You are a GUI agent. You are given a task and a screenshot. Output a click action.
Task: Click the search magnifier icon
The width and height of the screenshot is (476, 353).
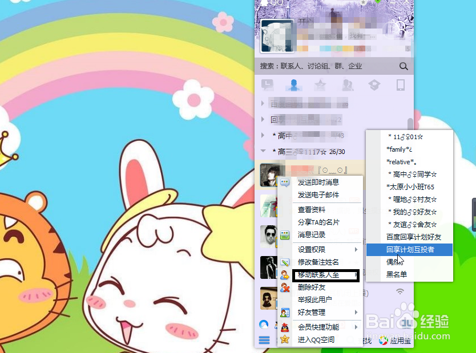pos(403,66)
